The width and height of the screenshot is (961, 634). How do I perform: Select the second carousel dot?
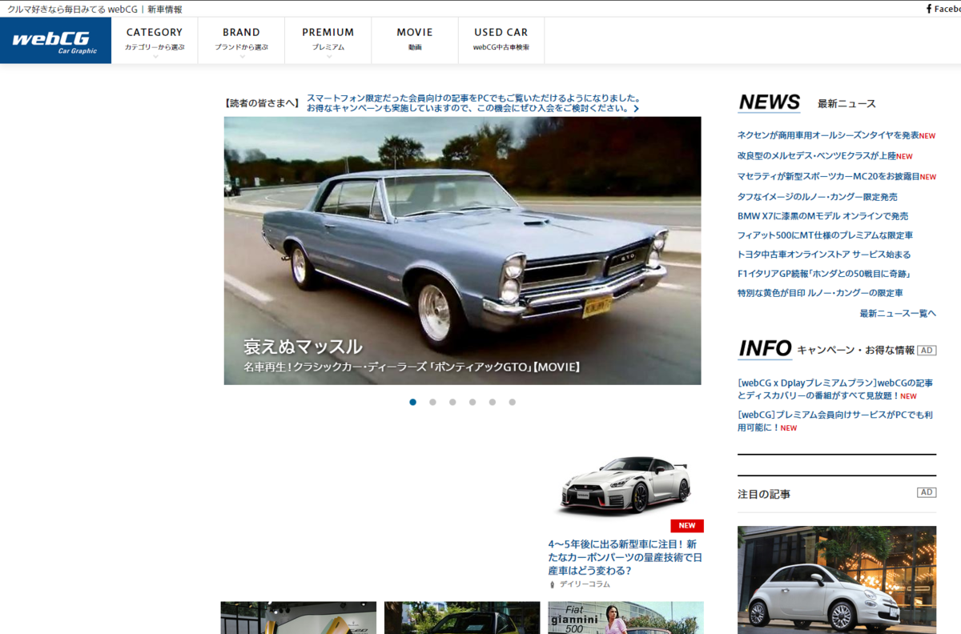pyautogui.click(x=432, y=402)
